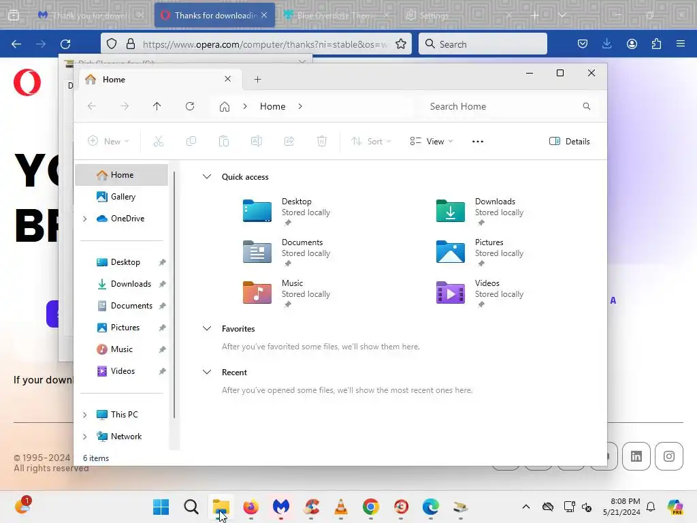697x523 pixels.
Task: Select Home in the navigation pane
Action: coord(121,175)
